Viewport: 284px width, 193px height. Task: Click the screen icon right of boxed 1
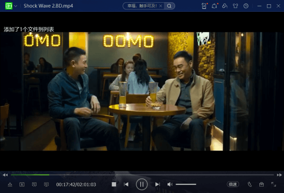[x=34, y=184]
